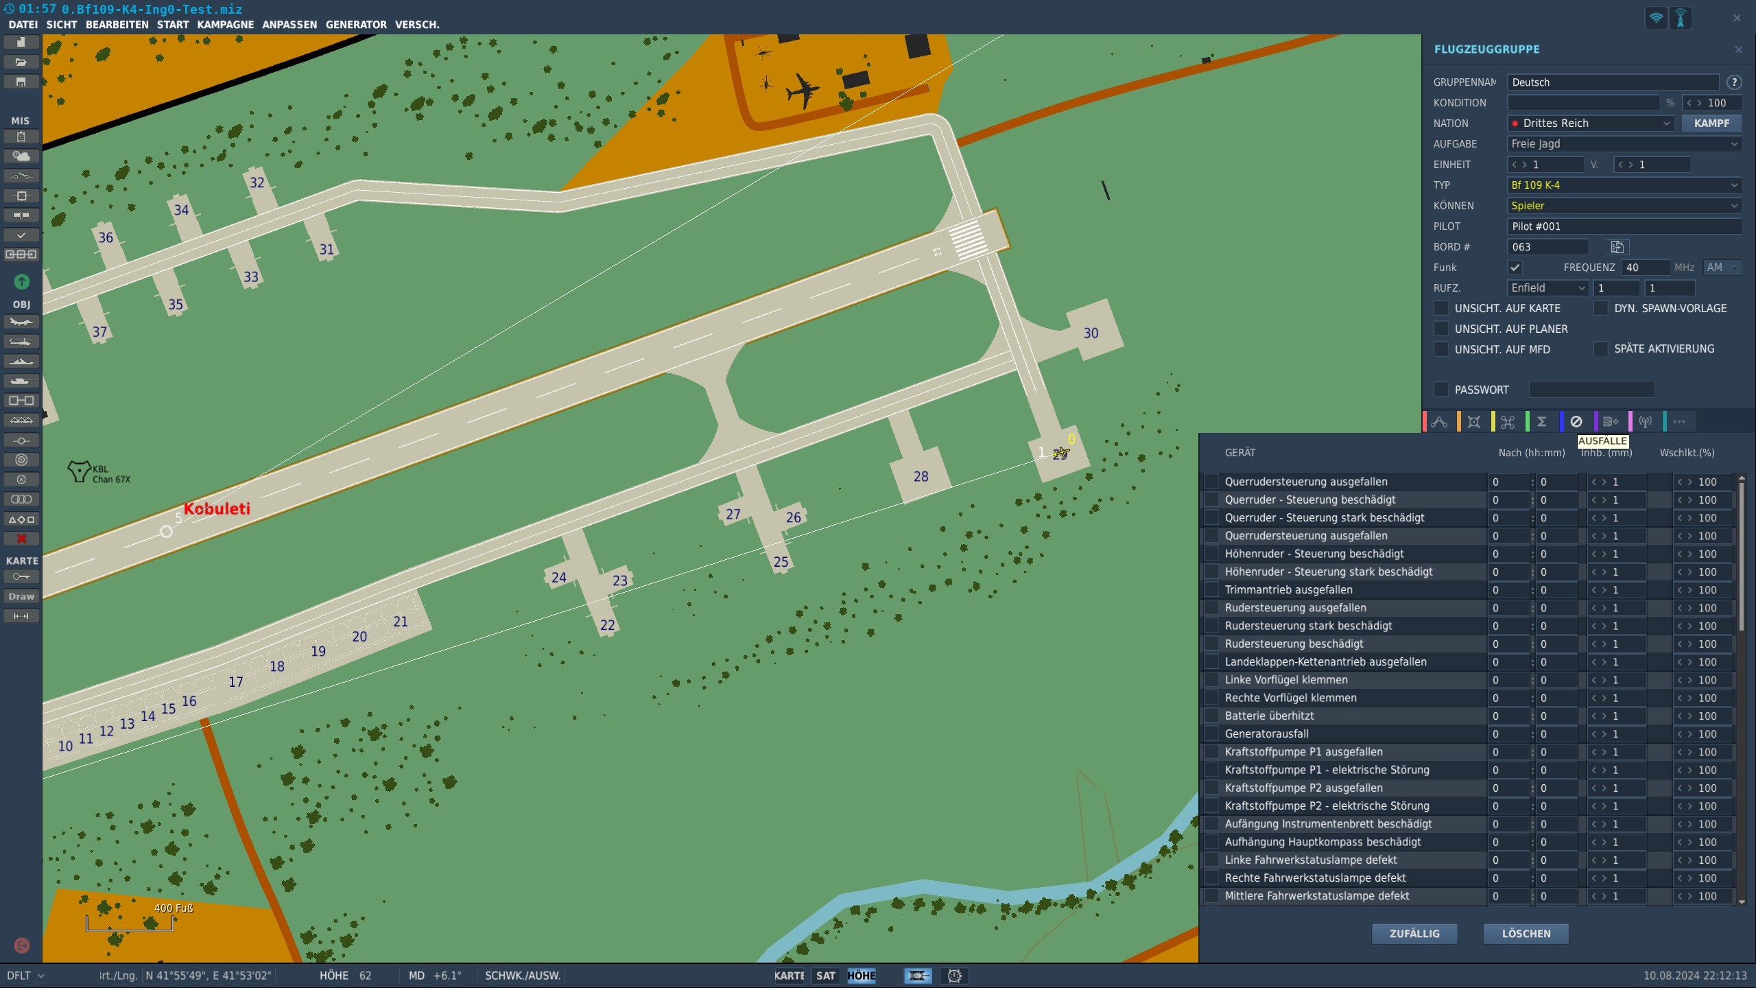Open the KAMPAGNE menu
Screen dimensions: 1756x988
tap(225, 25)
